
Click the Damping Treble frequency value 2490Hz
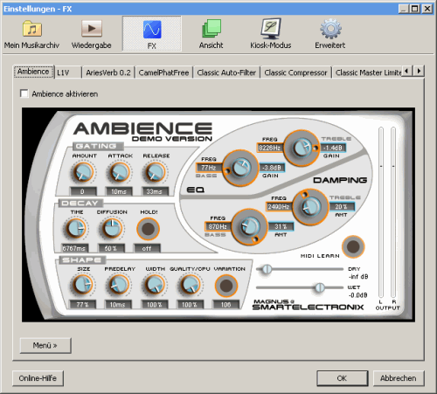pos(279,207)
